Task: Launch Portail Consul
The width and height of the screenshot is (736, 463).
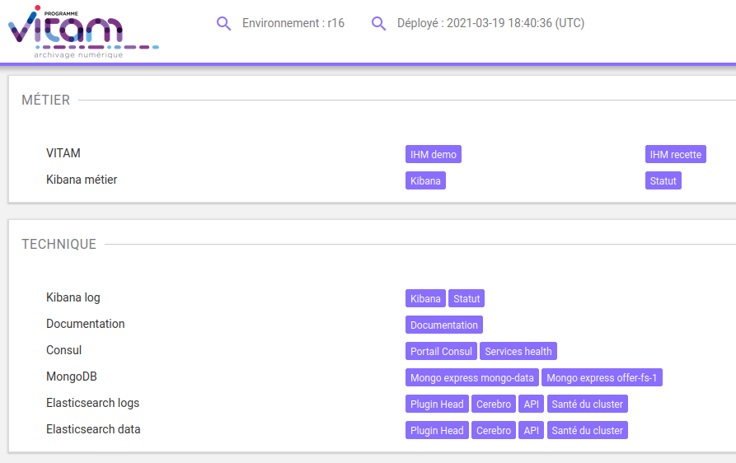Action: (441, 352)
